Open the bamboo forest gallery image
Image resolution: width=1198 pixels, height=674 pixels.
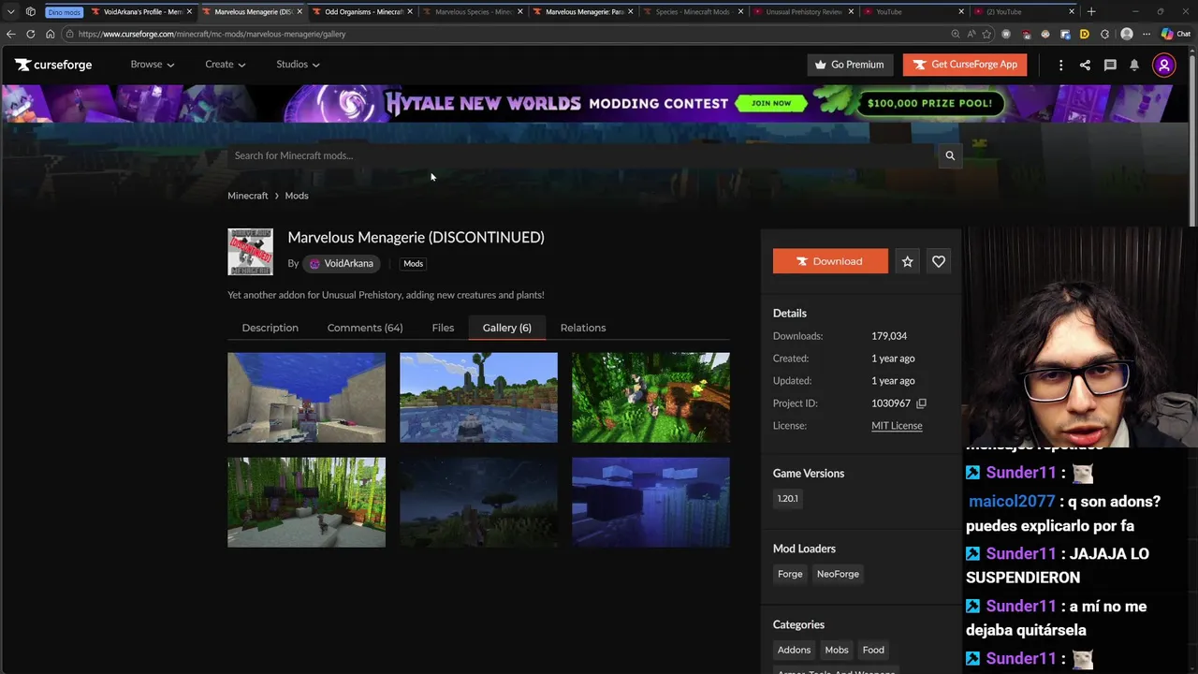point(306,503)
